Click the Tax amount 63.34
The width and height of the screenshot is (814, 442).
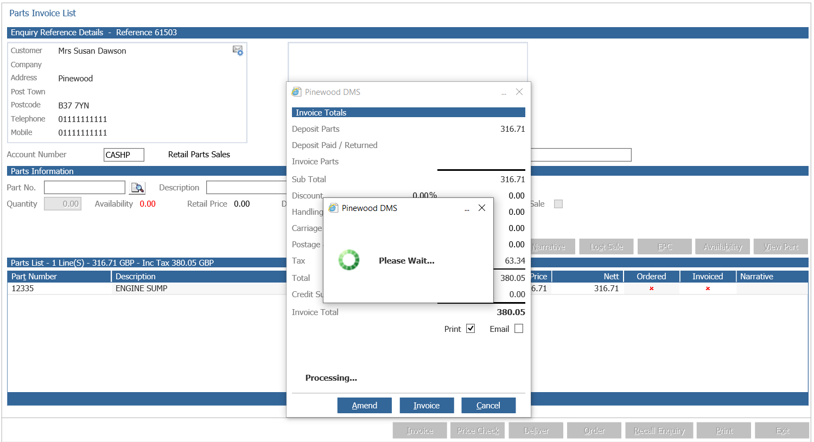[x=515, y=261]
